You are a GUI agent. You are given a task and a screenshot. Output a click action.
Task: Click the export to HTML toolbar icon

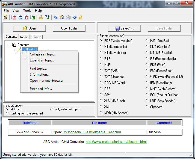20,17
